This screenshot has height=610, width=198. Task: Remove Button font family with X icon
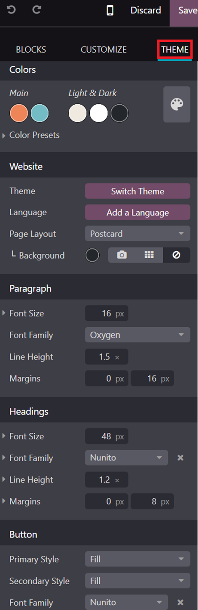point(180,602)
